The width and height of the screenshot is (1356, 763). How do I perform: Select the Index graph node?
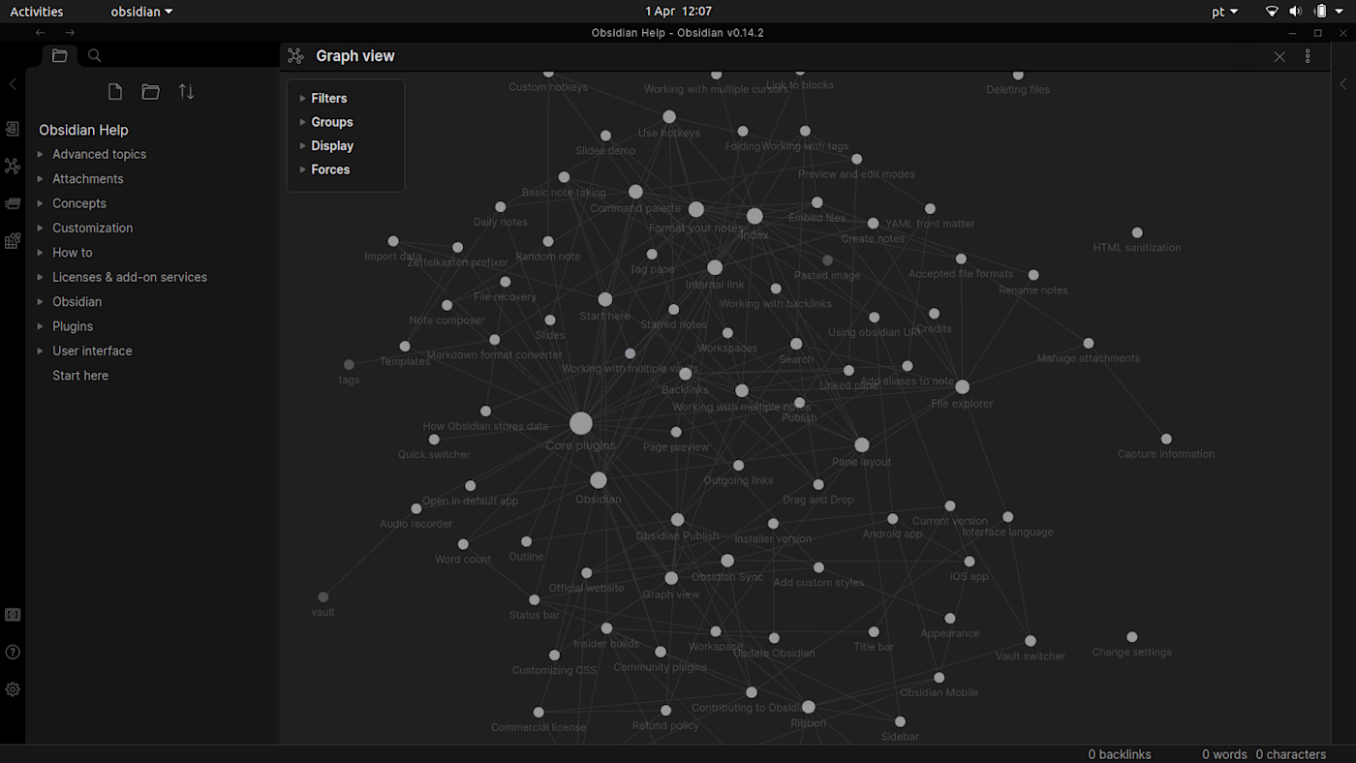point(755,216)
